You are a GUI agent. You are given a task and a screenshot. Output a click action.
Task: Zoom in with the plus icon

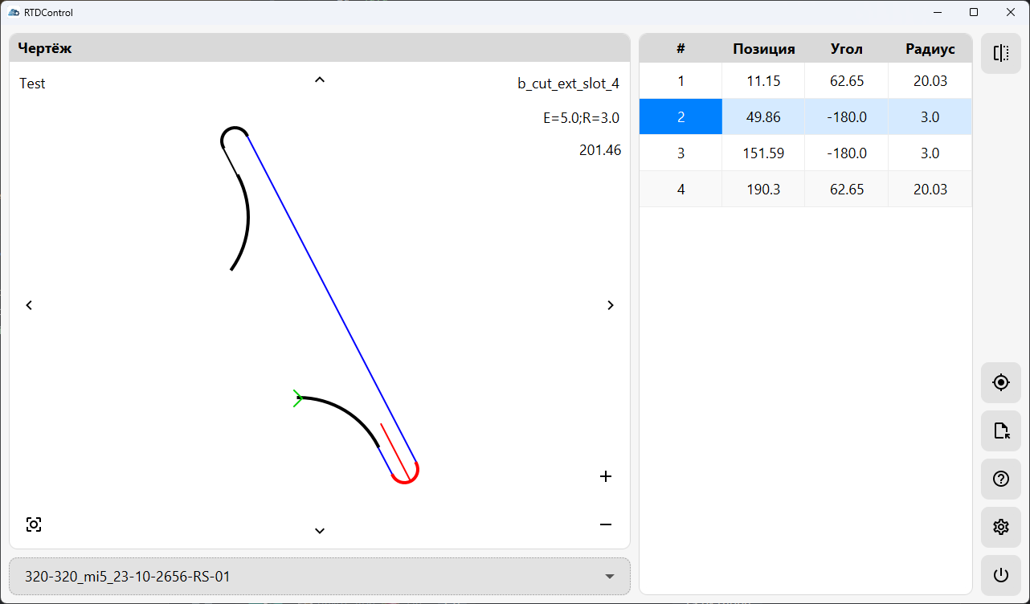(x=606, y=476)
